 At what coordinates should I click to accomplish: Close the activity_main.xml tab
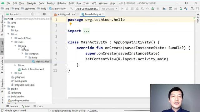point(77,14)
